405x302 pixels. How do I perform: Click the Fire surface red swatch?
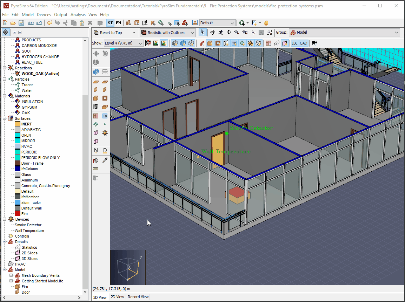18,214
